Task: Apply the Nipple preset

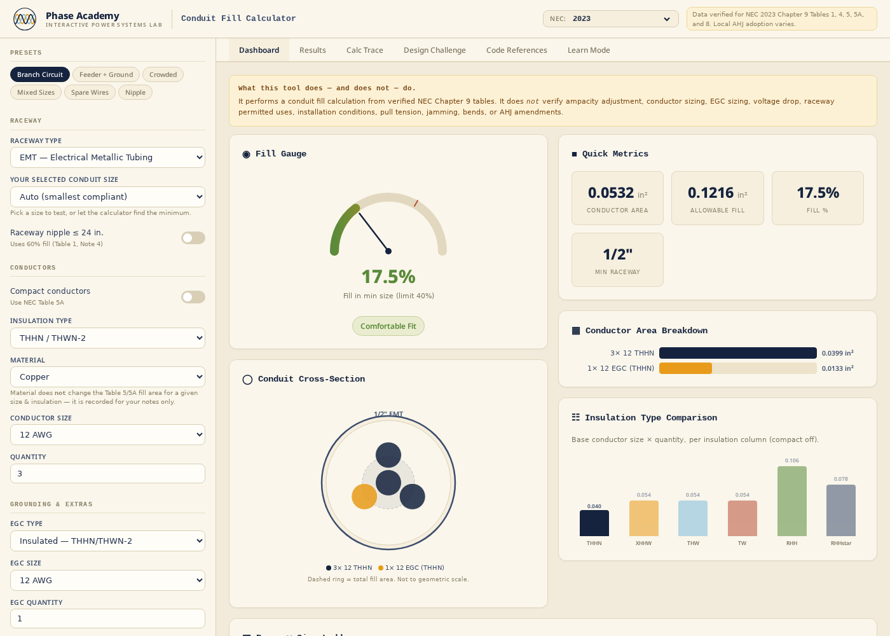Action: (x=135, y=92)
